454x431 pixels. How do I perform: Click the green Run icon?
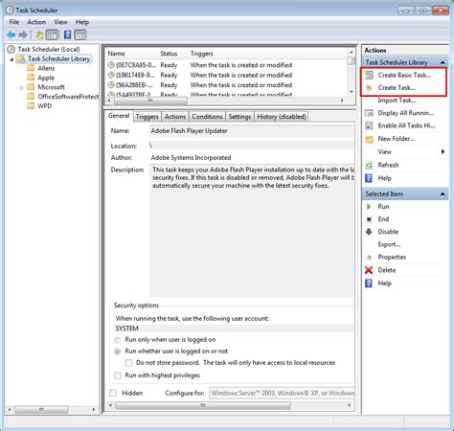pyautogui.click(x=369, y=207)
